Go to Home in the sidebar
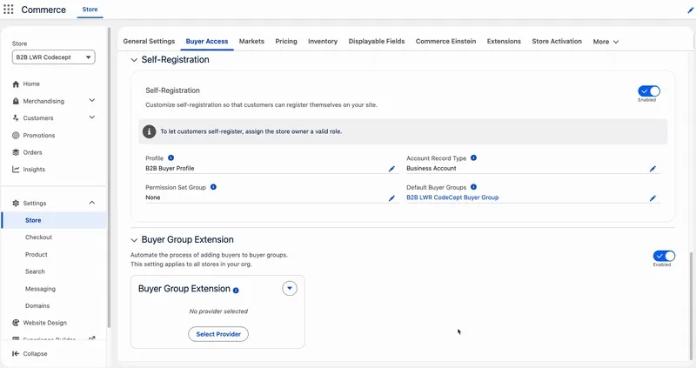 pyautogui.click(x=31, y=84)
